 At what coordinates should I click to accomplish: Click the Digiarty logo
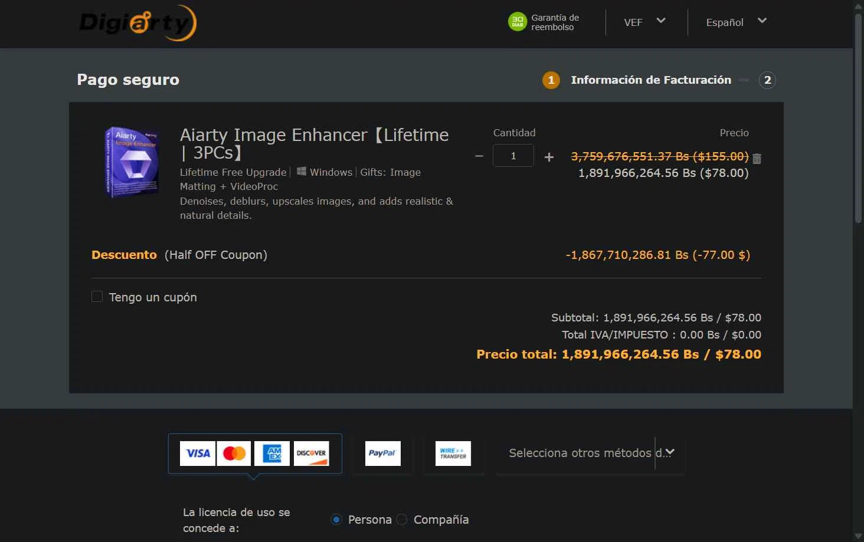coord(138,23)
